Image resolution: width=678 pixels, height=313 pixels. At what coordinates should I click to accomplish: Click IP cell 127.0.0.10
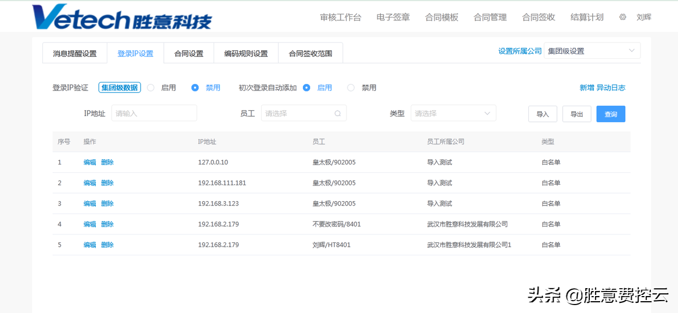[213, 162]
